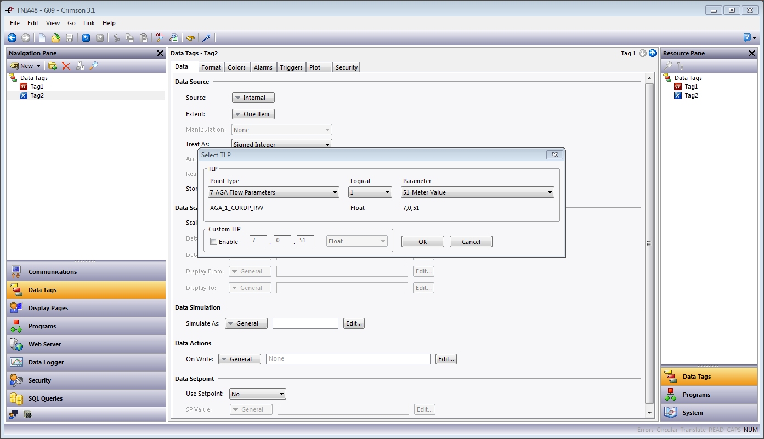Create a new file from the toolbar
This screenshot has width=764, height=439.
coord(42,38)
